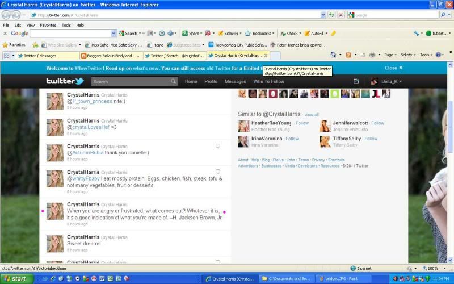Viewport: 454px width, 284px height.
Task: Open the Safety menu dropdown
Action: coord(408,55)
